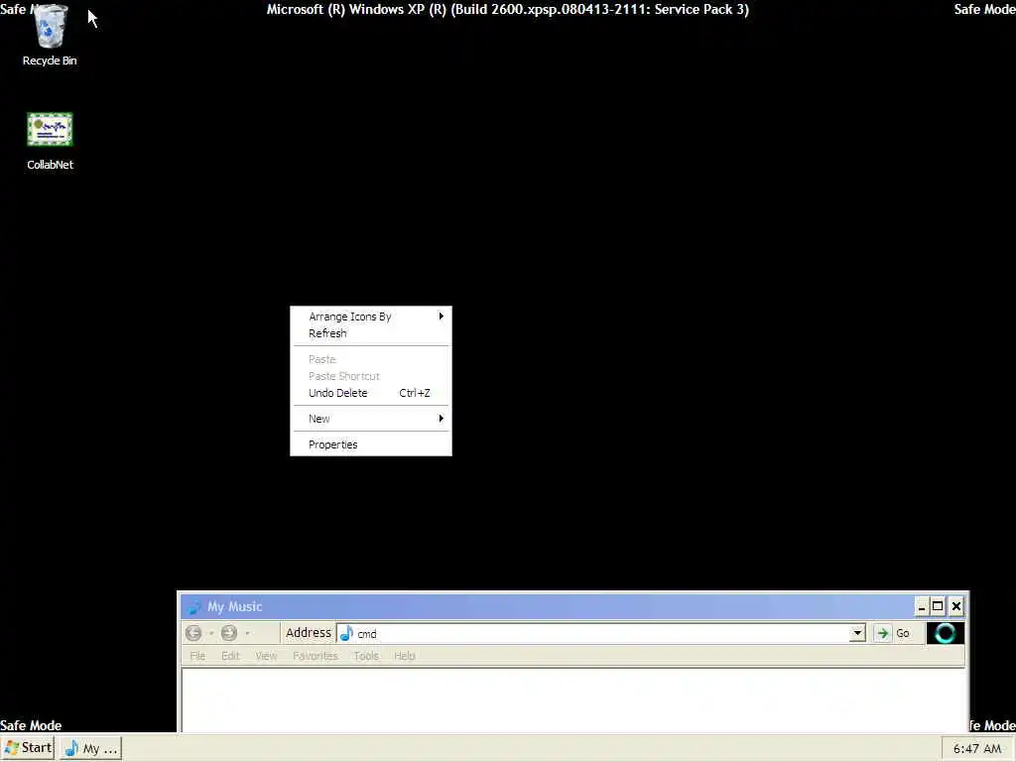Expand the New submenu

(x=371, y=419)
